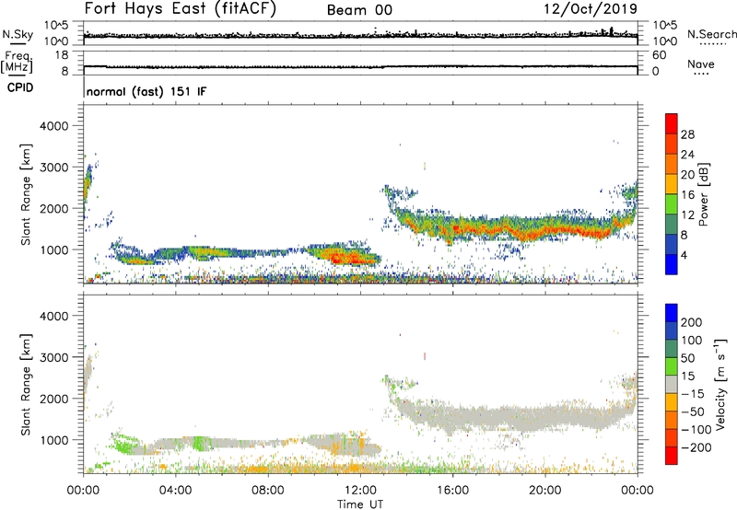Click the '00:00' label at the start of the time axis
Image resolution: width=737 pixels, height=510 pixels.
point(83,491)
